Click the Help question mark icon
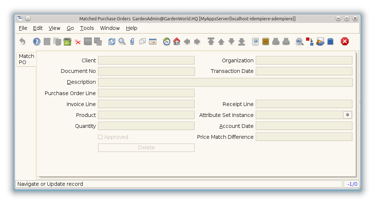This screenshot has height=204, width=375. click(37, 42)
